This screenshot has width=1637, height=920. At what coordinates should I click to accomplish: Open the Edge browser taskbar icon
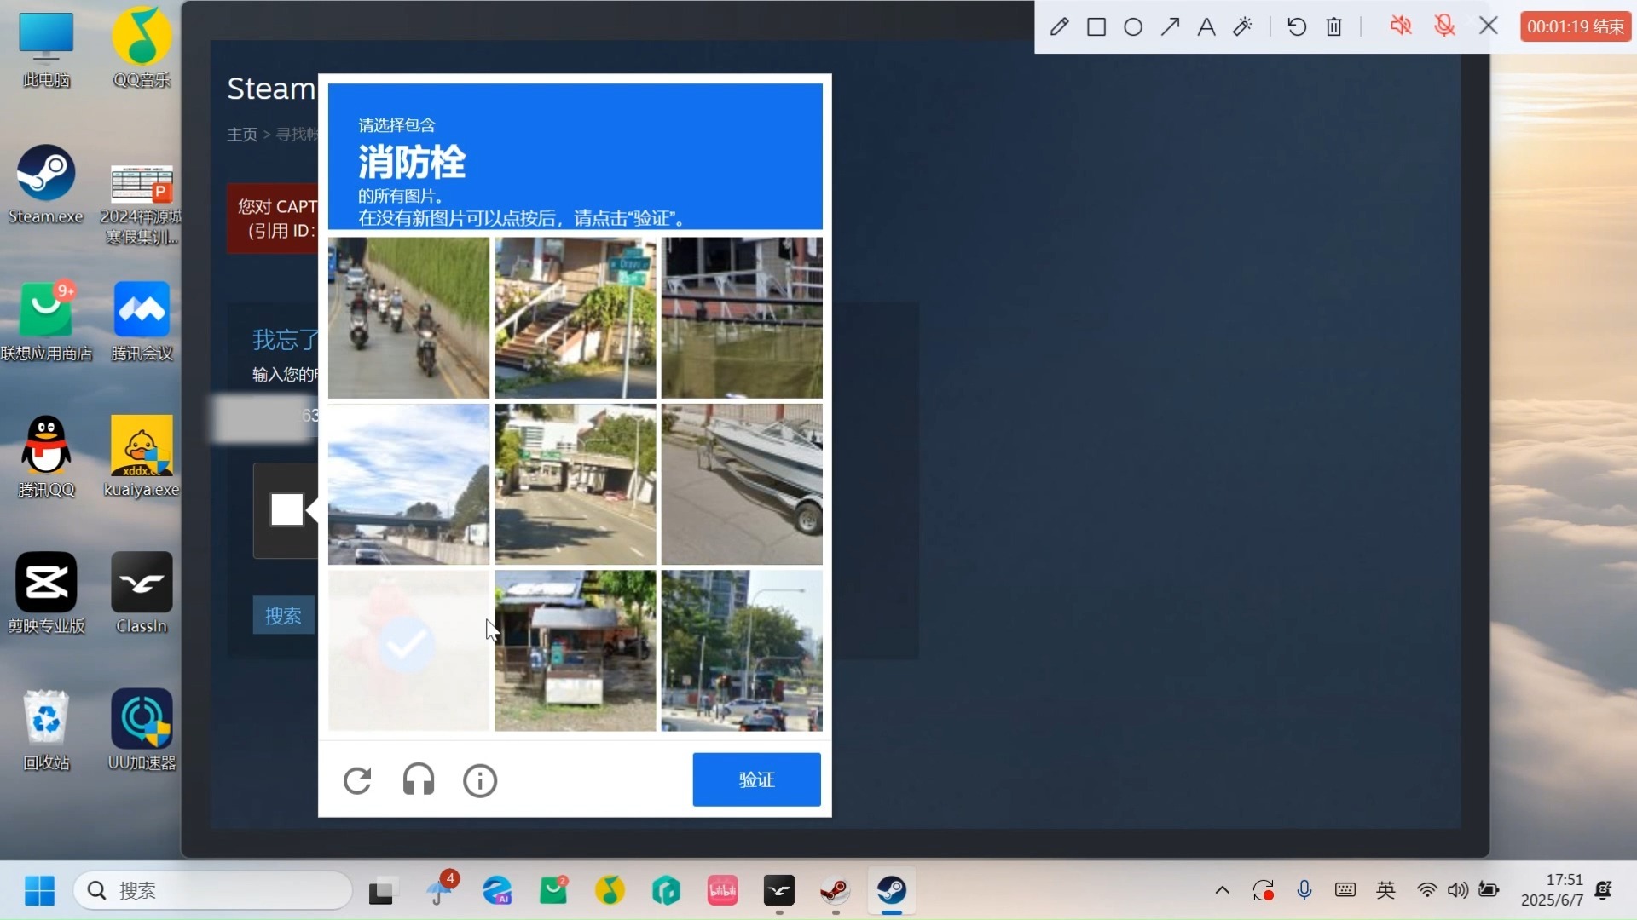click(496, 891)
